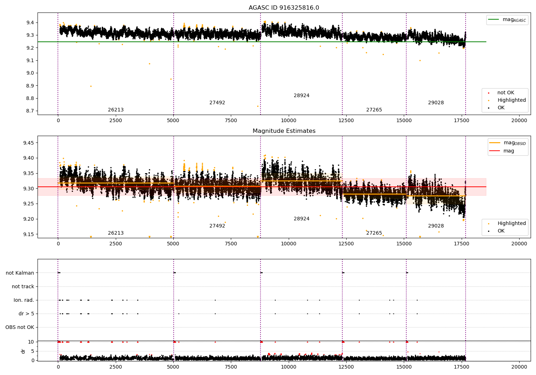Click the 9.45 y-axis tick label

pos(28,143)
